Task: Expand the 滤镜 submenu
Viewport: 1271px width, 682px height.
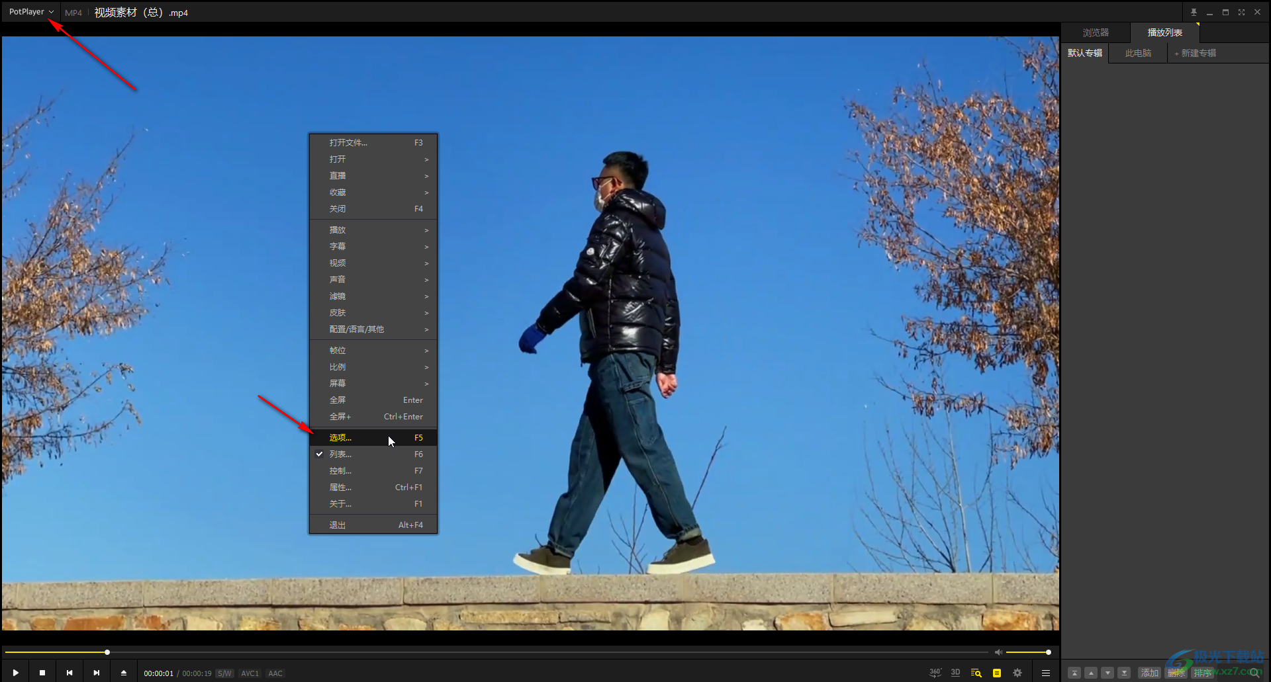Action: tap(373, 296)
